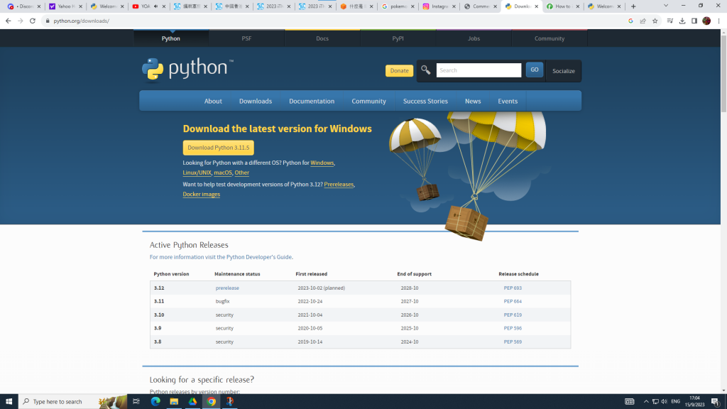Launch Microsoft Edge from the taskbar

coord(155,402)
